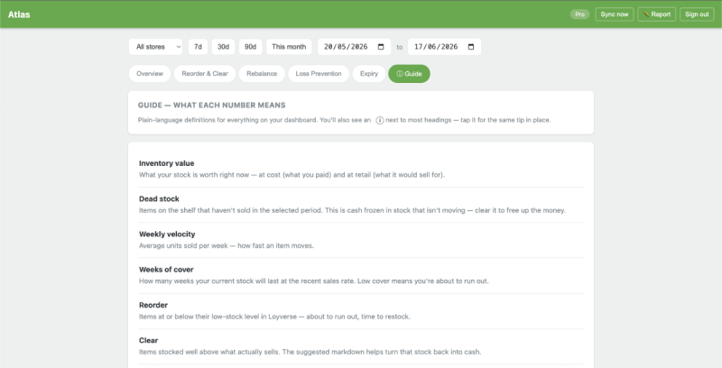This screenshot has width=722, height=368.
Task: Click the 'Items on the shelf that haven't sold' description
Action: pos(352,210)
